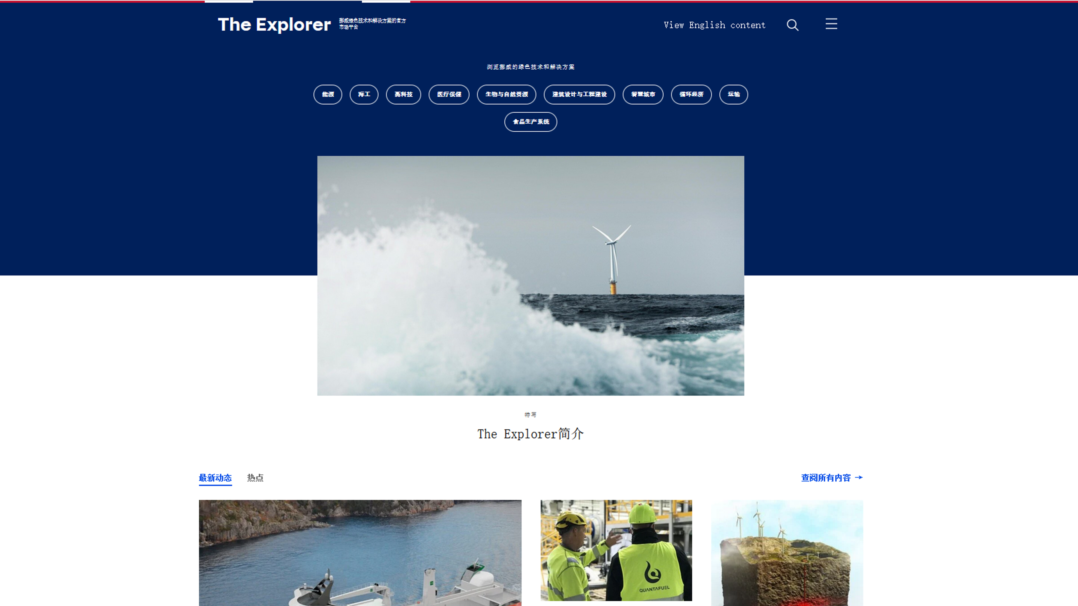Choose the 高科技 category
This screenshot has height=606, width=1078.
point(403,95)
